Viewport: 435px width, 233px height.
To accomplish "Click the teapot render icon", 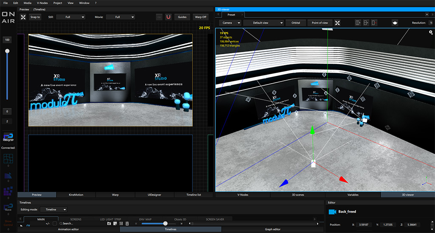I will [395, 23].
